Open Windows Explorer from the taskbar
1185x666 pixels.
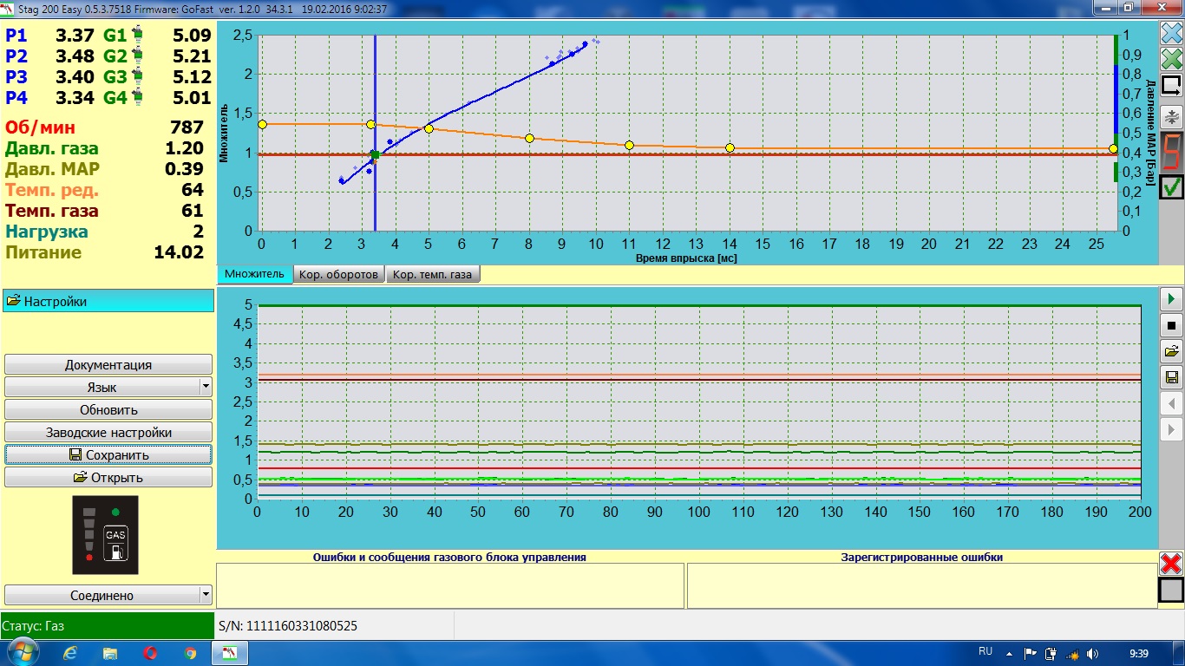tap(110, 653)
